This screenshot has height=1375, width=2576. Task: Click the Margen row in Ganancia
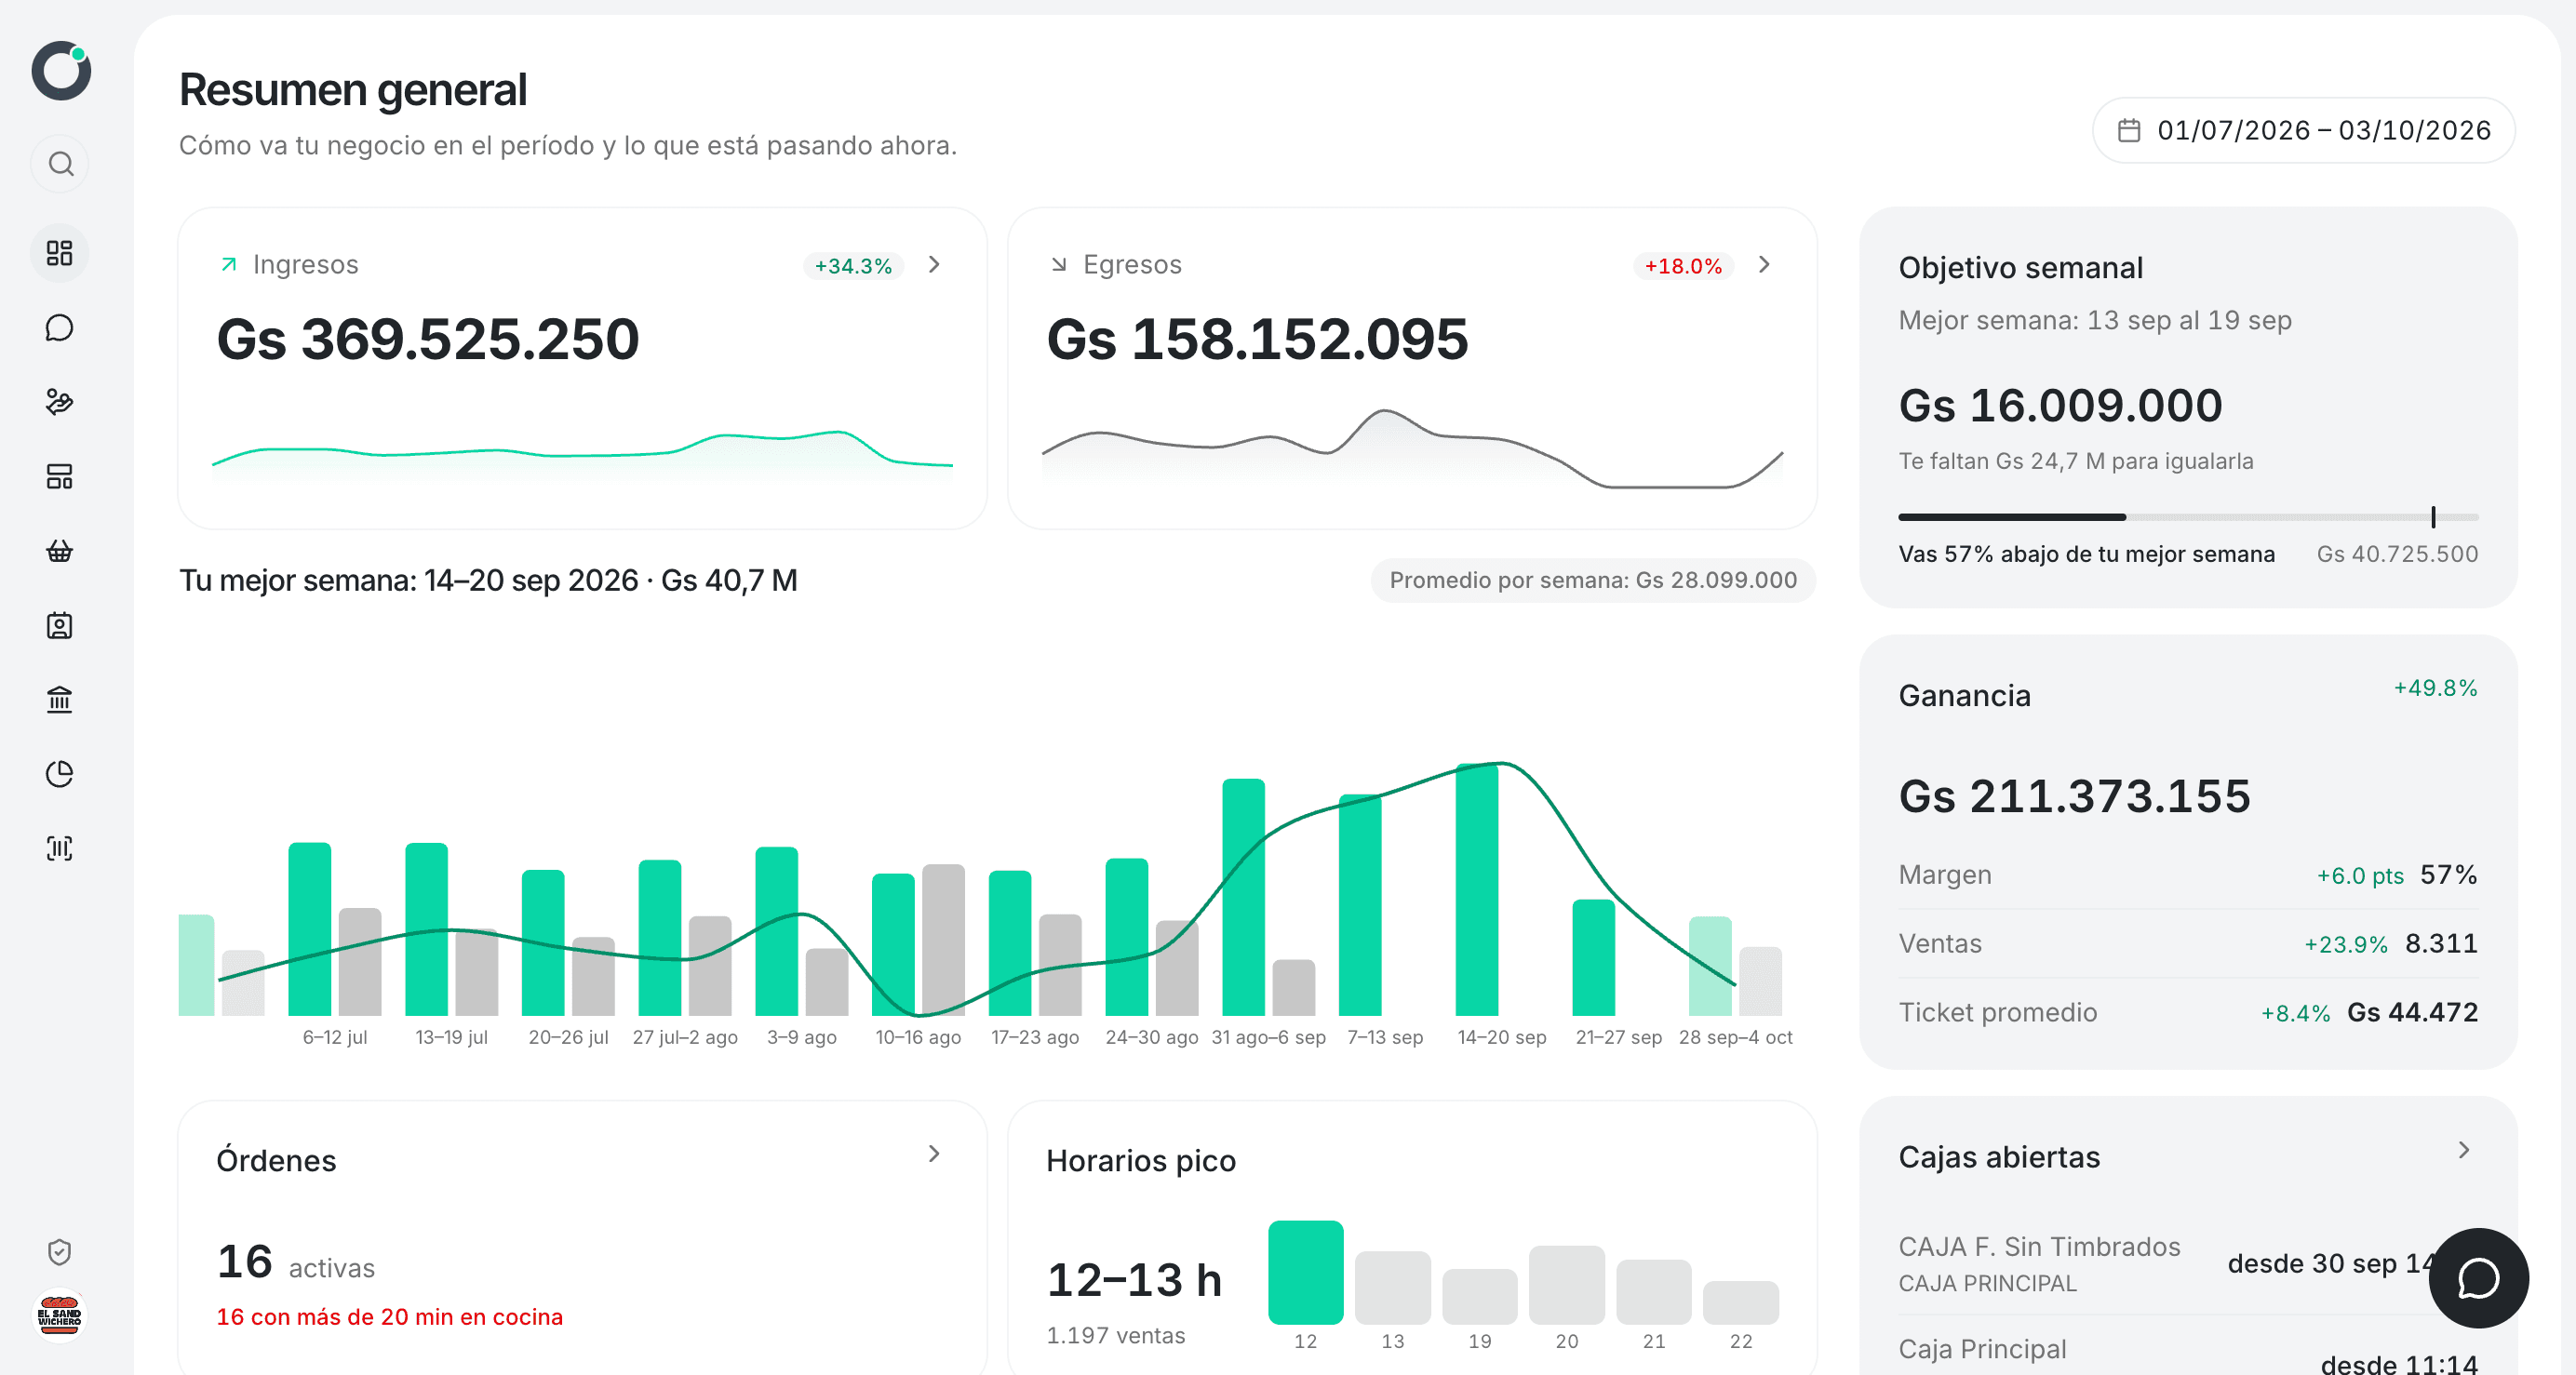click(x=2188, y=875)
